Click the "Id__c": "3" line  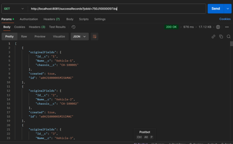47,134
